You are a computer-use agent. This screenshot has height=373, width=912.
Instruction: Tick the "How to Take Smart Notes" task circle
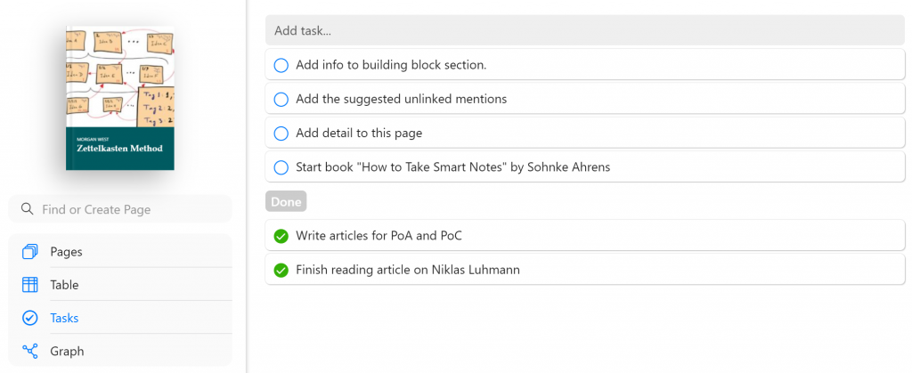(281, 167)
